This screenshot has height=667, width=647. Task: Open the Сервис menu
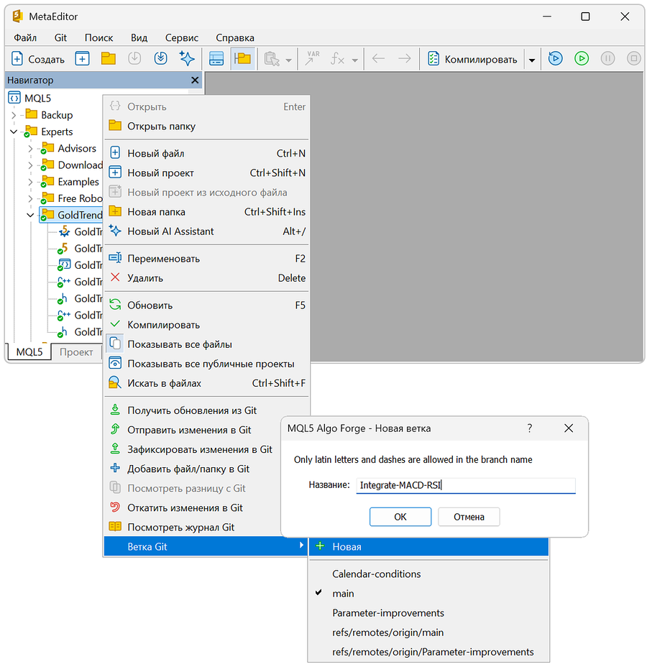(182, 38)
